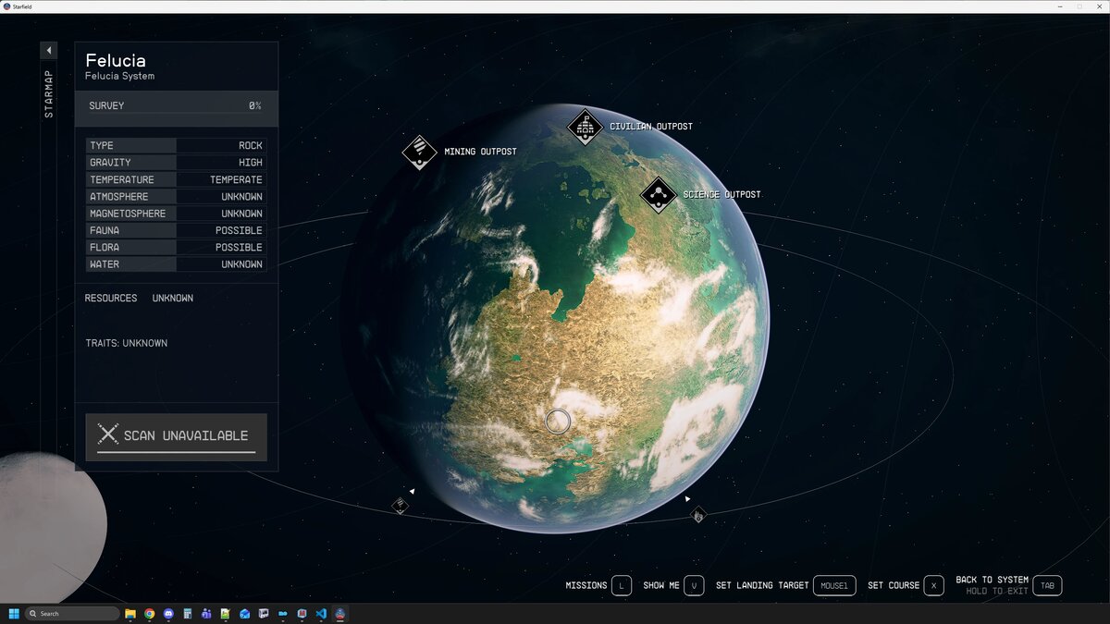Open Calculator from the taskbar

(x=187, y=614)
